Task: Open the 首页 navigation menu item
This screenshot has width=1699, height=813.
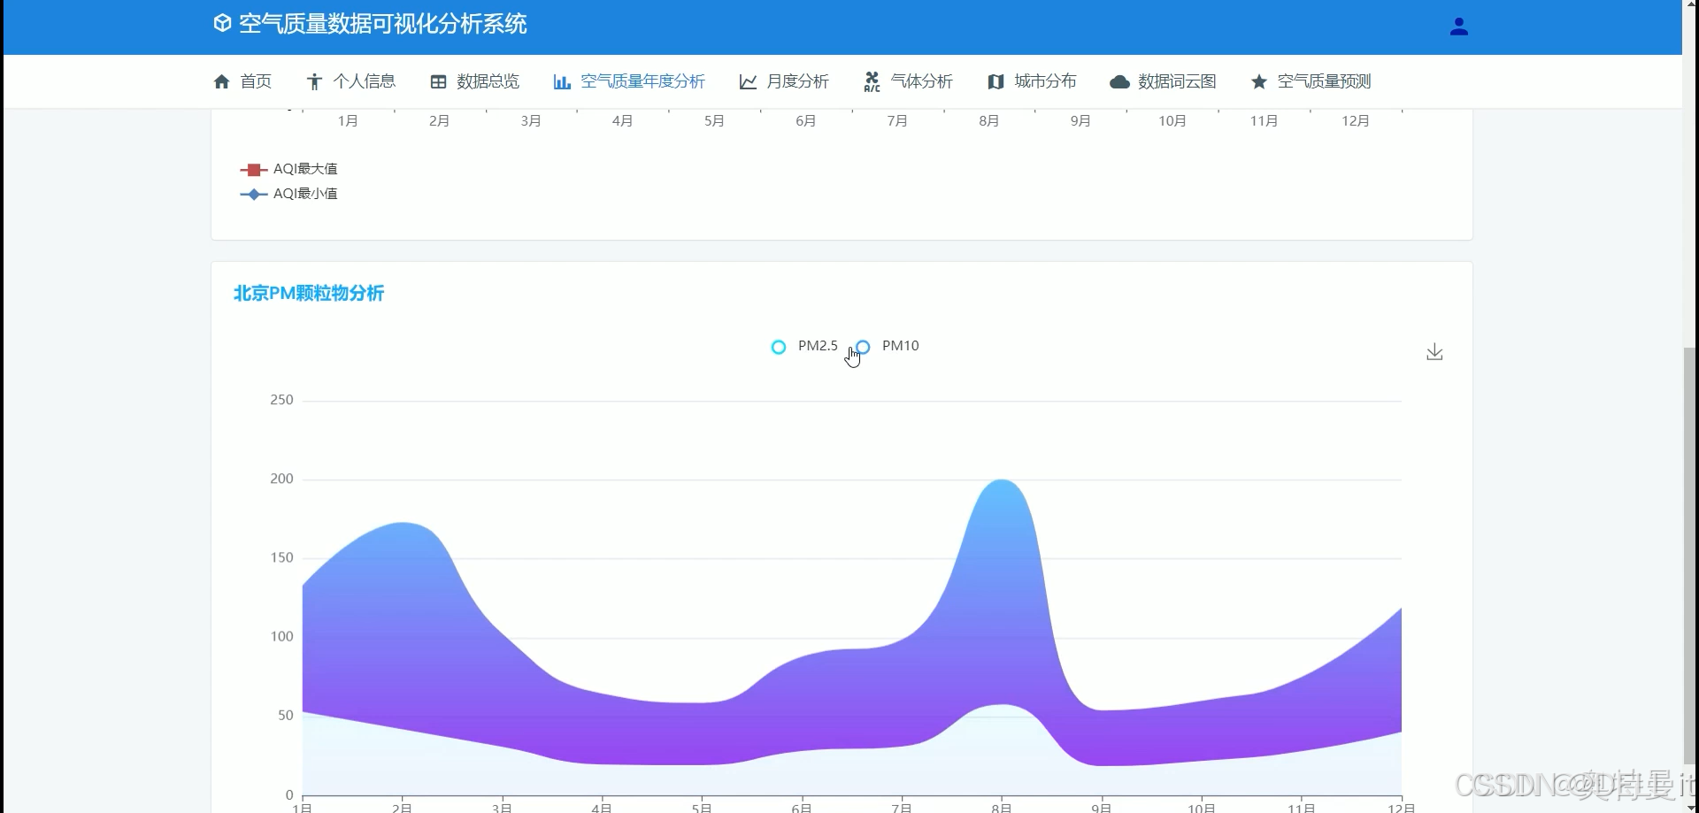Action: 257,81
